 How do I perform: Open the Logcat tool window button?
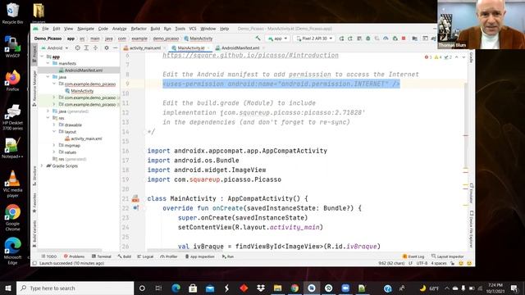[145, 256]
